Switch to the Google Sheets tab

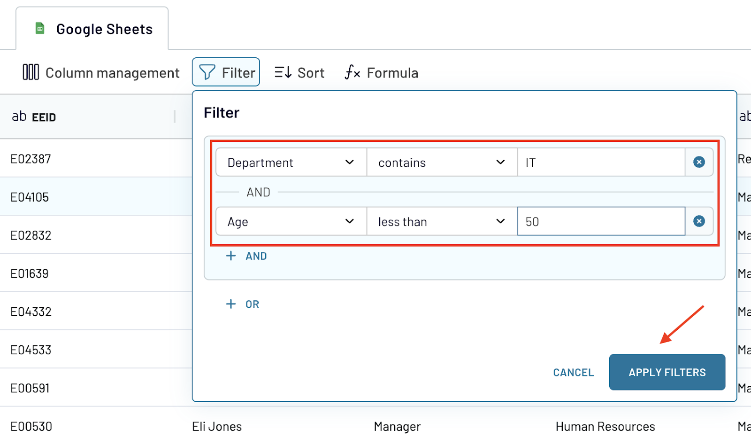pos(92,29)
